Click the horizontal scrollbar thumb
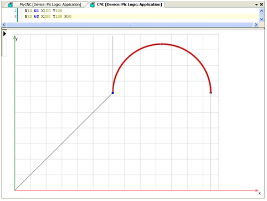 click(x=130, y=24)
